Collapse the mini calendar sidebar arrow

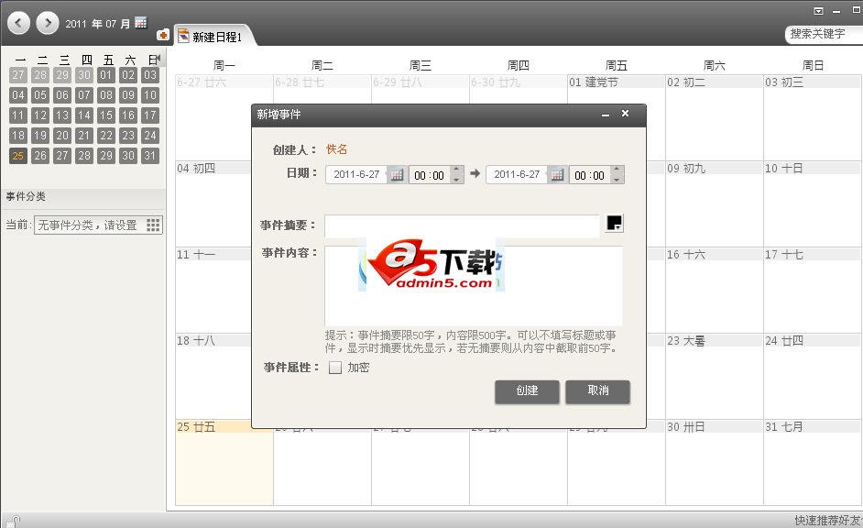click(158, 58)
